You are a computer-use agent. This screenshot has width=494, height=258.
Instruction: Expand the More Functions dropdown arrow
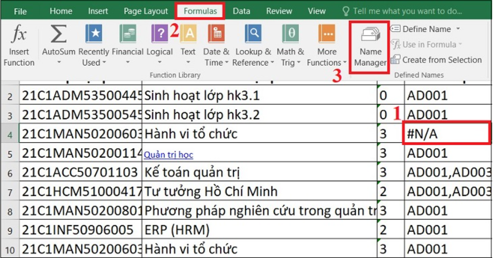coord(344,63)
